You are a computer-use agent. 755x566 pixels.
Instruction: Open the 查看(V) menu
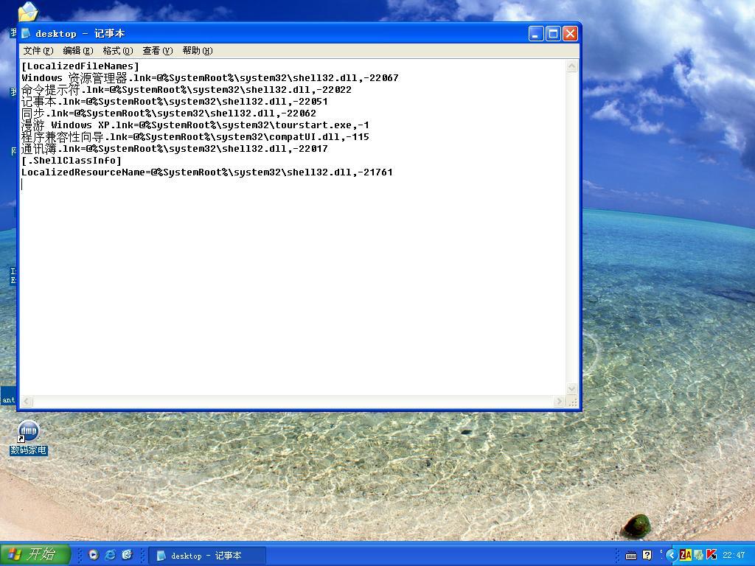158,51
